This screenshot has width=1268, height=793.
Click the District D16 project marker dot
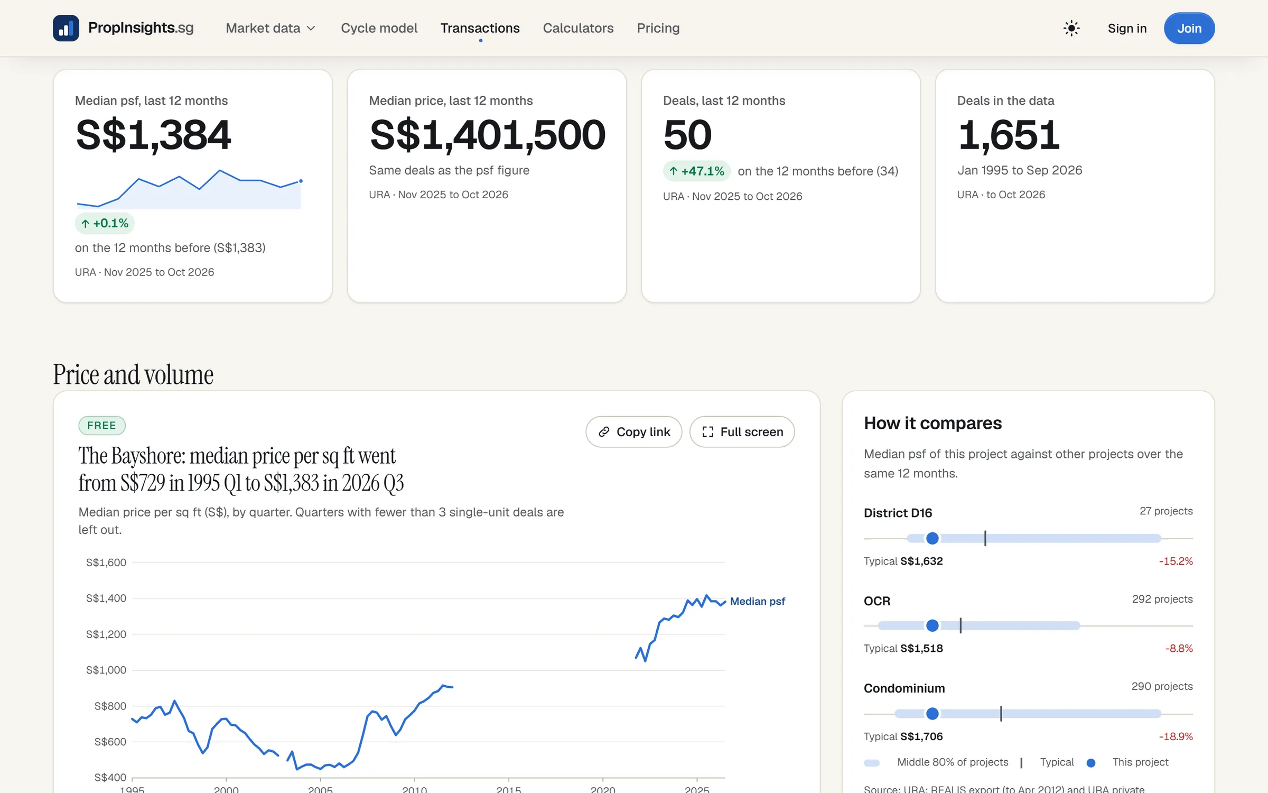(933, 539)
